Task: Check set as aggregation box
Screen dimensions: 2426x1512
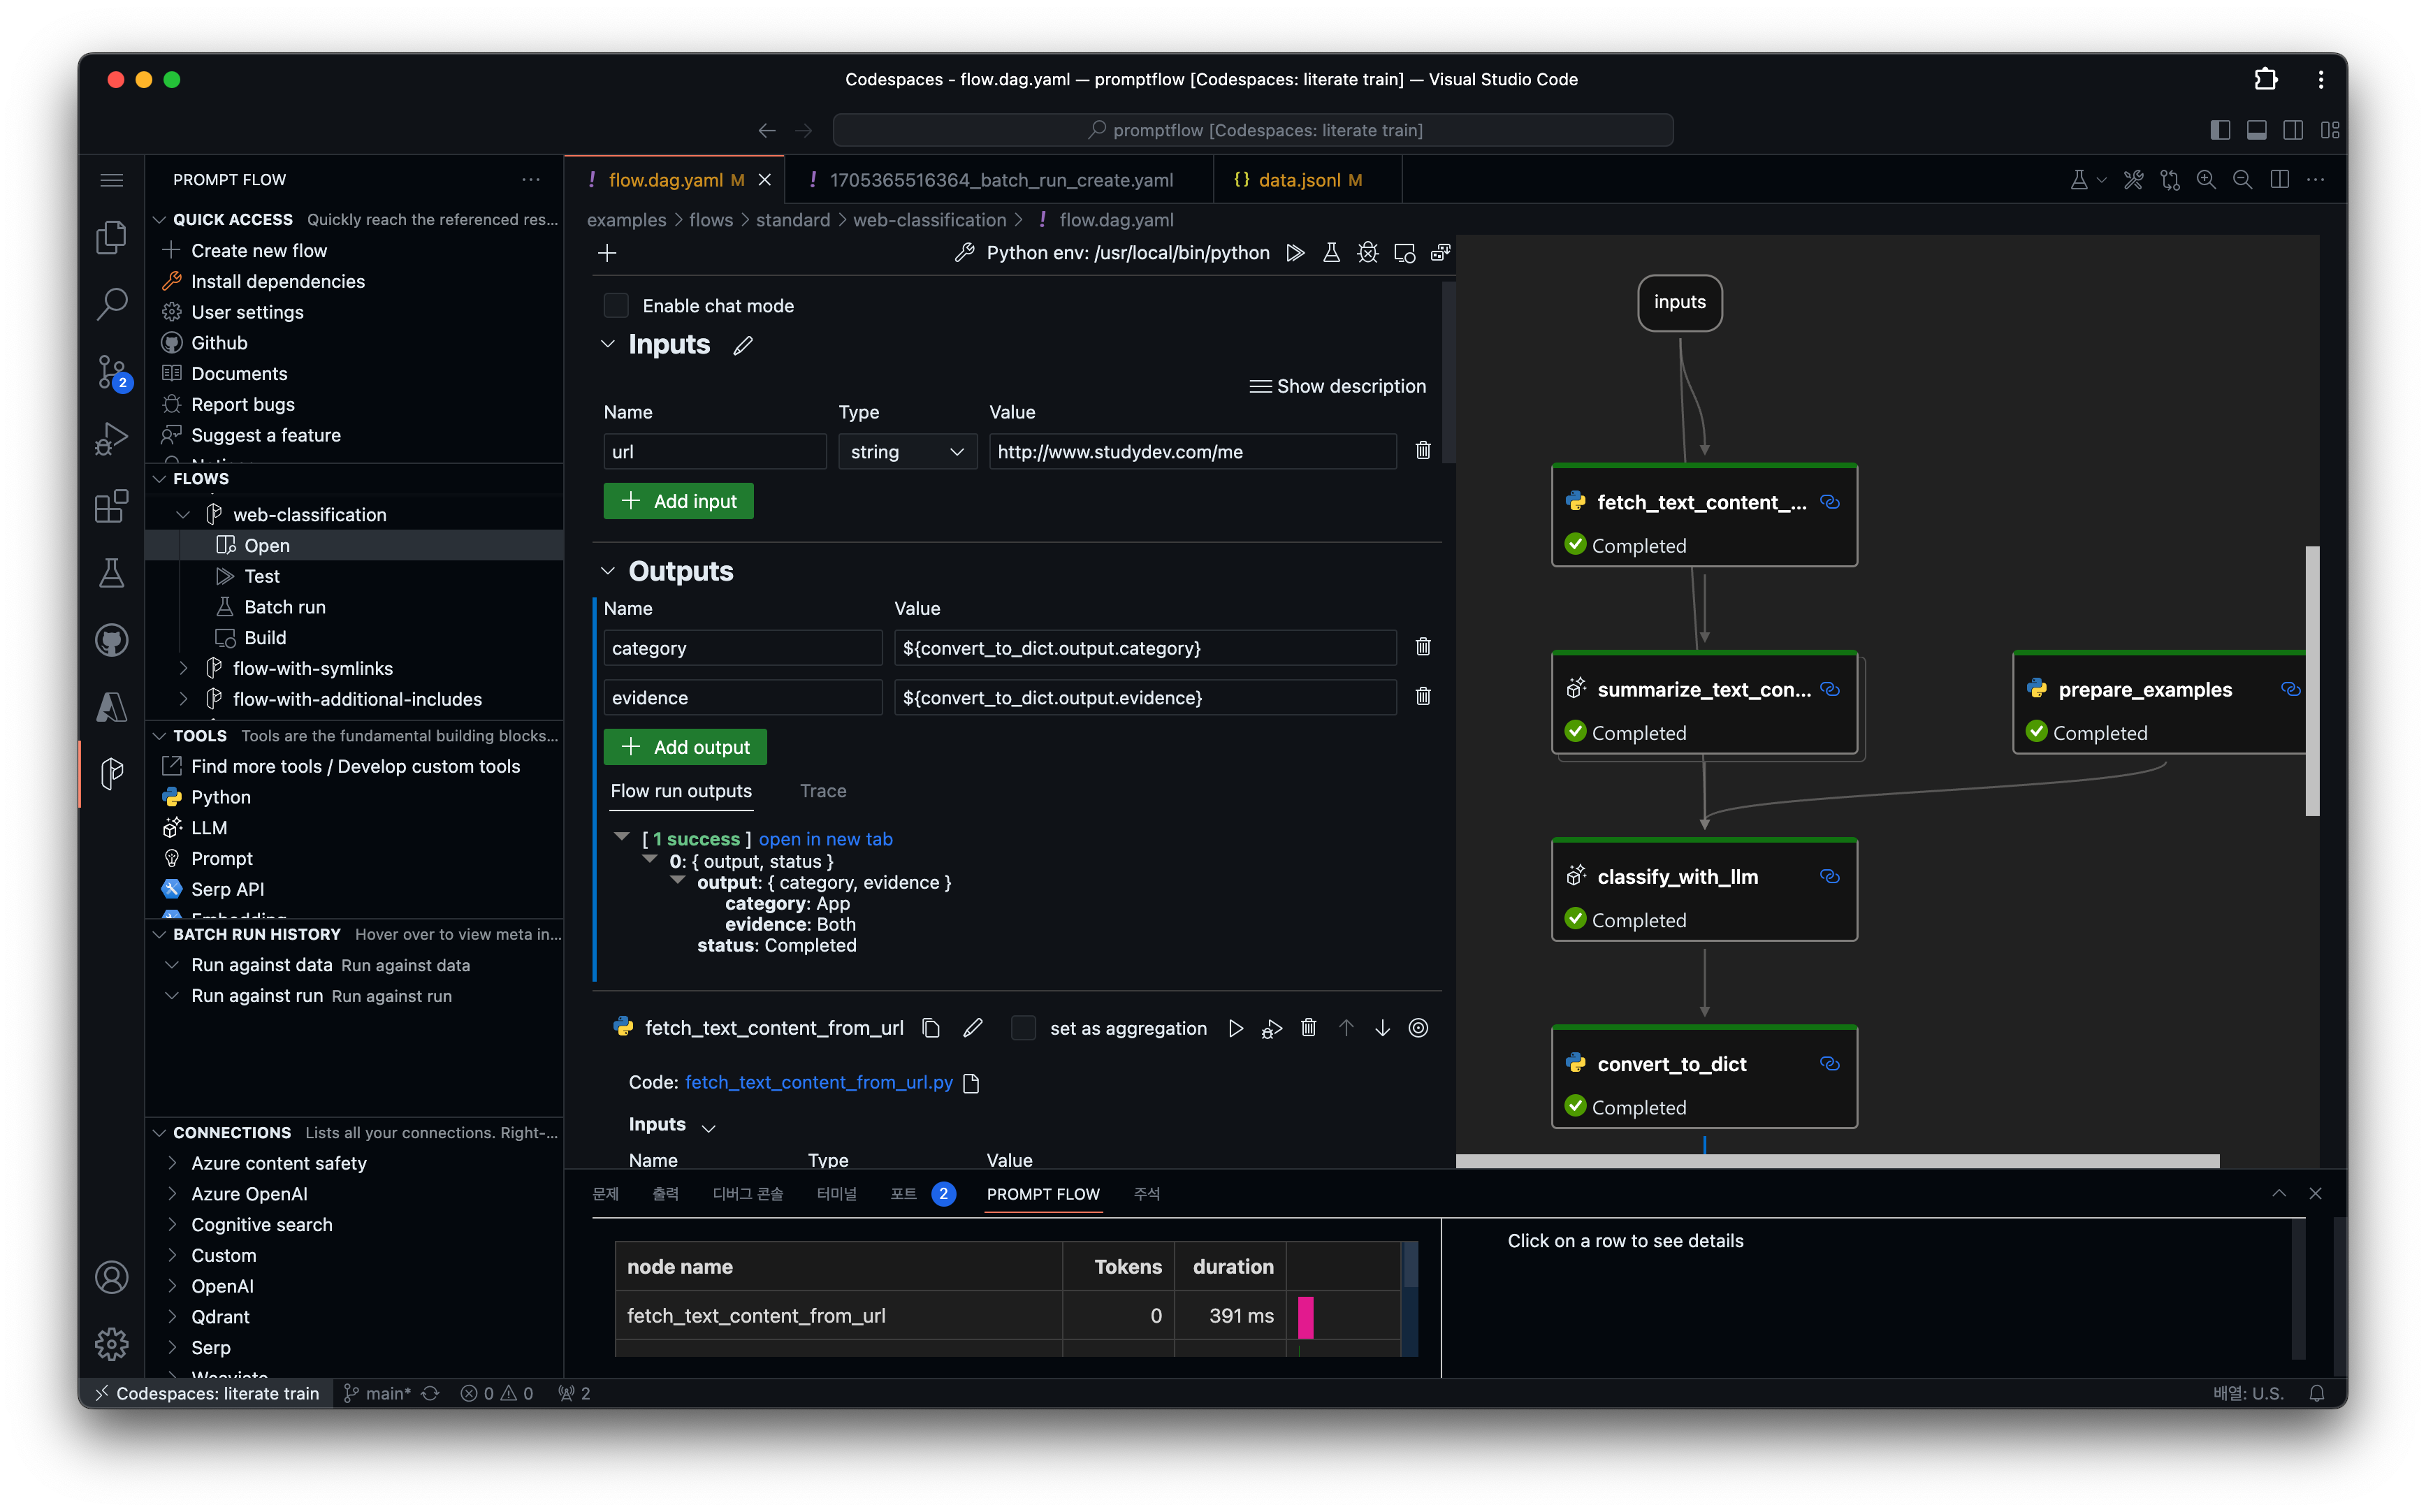Action: [1023, 1028]
